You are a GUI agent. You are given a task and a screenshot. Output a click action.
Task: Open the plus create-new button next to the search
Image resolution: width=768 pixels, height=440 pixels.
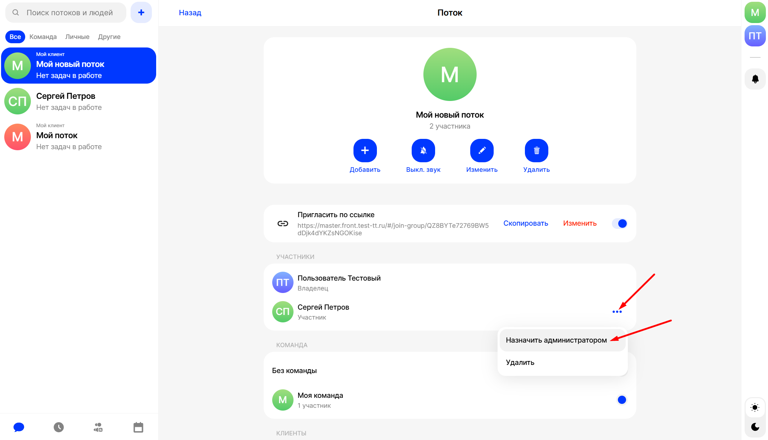click(x=141, y=13)
